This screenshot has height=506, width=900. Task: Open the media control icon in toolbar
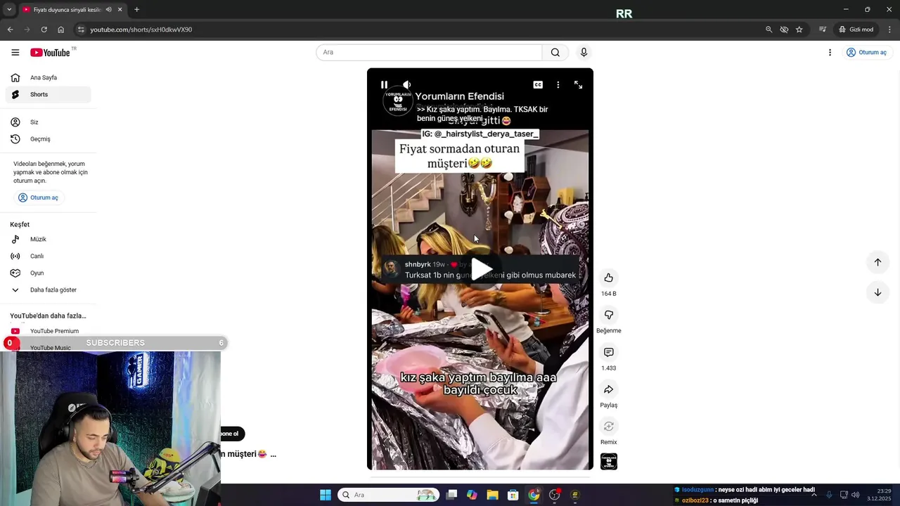click(822, 30)
